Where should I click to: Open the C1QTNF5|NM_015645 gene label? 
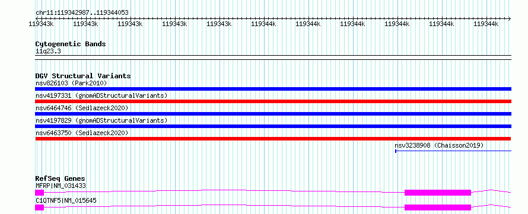(66, 200)
